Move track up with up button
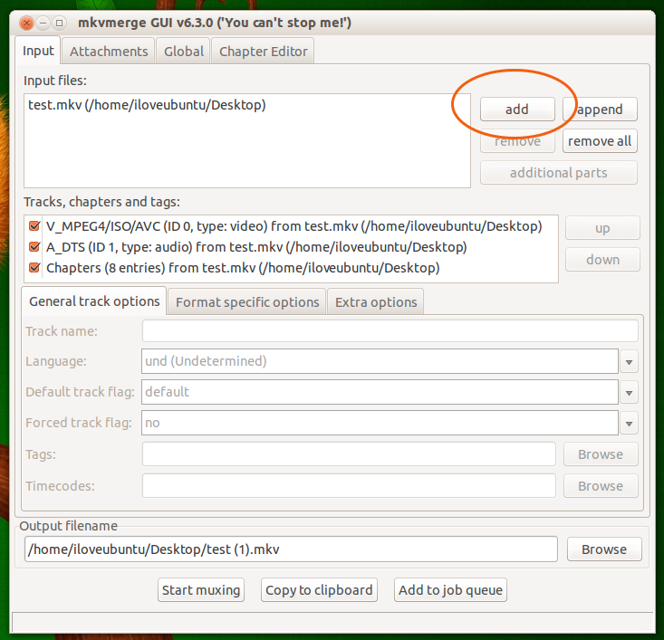The height and width of the screenshot is (640, 664). click(x=602, y=228)
